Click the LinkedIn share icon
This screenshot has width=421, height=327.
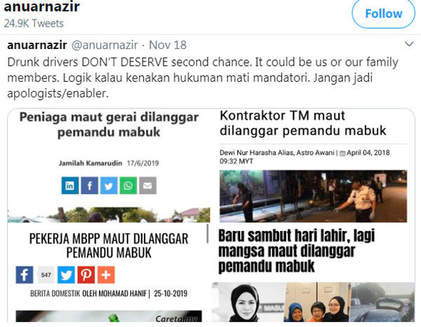point(70,186)
